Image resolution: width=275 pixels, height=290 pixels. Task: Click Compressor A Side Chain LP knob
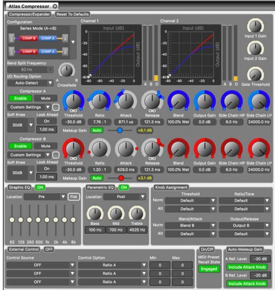pyautogui.click(x=259, y=100)
